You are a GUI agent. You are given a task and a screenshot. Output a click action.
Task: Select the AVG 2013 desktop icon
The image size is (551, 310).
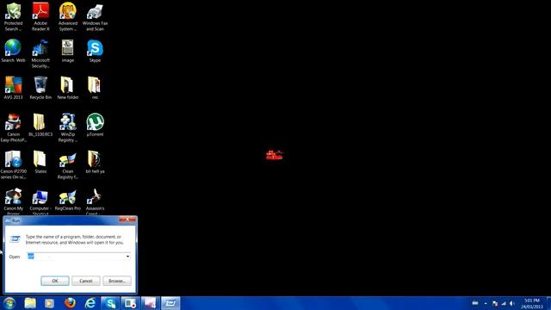coord(14,88)
